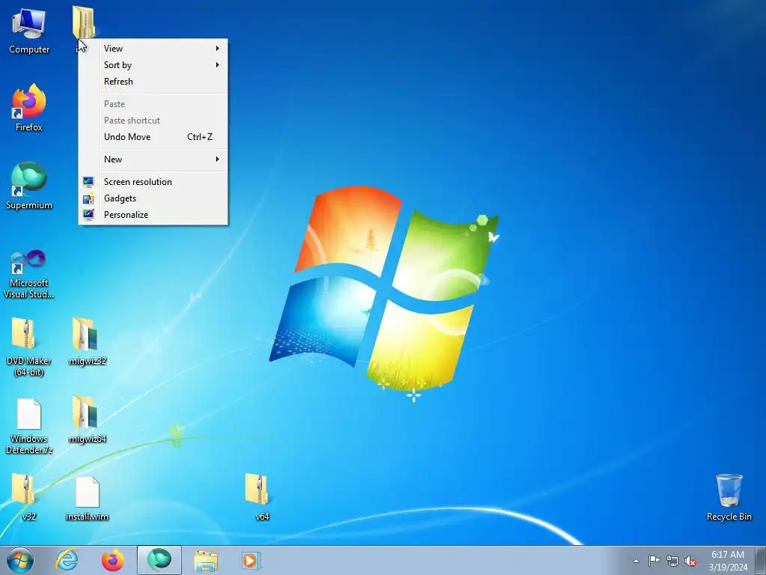Image resolution: width=766 pixels, height=575 pixels.
Task: Open Windows Explorer from taskbar
Action: (206, 560)
